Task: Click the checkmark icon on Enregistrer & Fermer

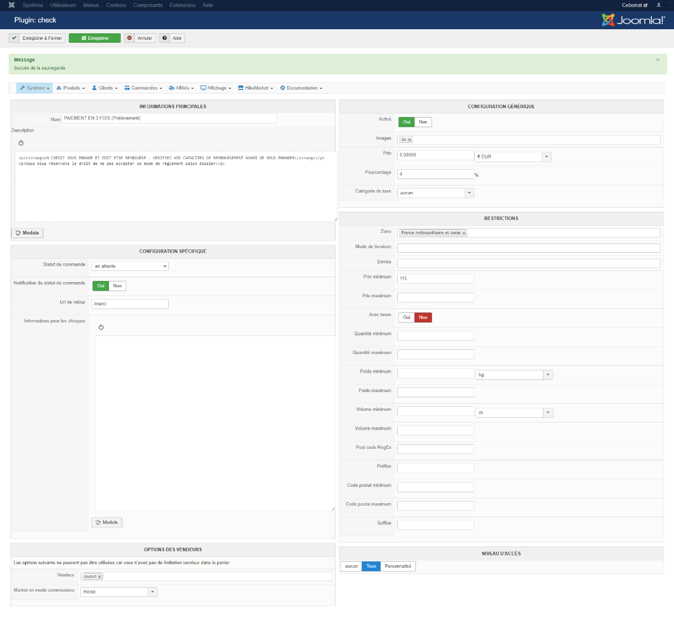Action: point(14,38)
